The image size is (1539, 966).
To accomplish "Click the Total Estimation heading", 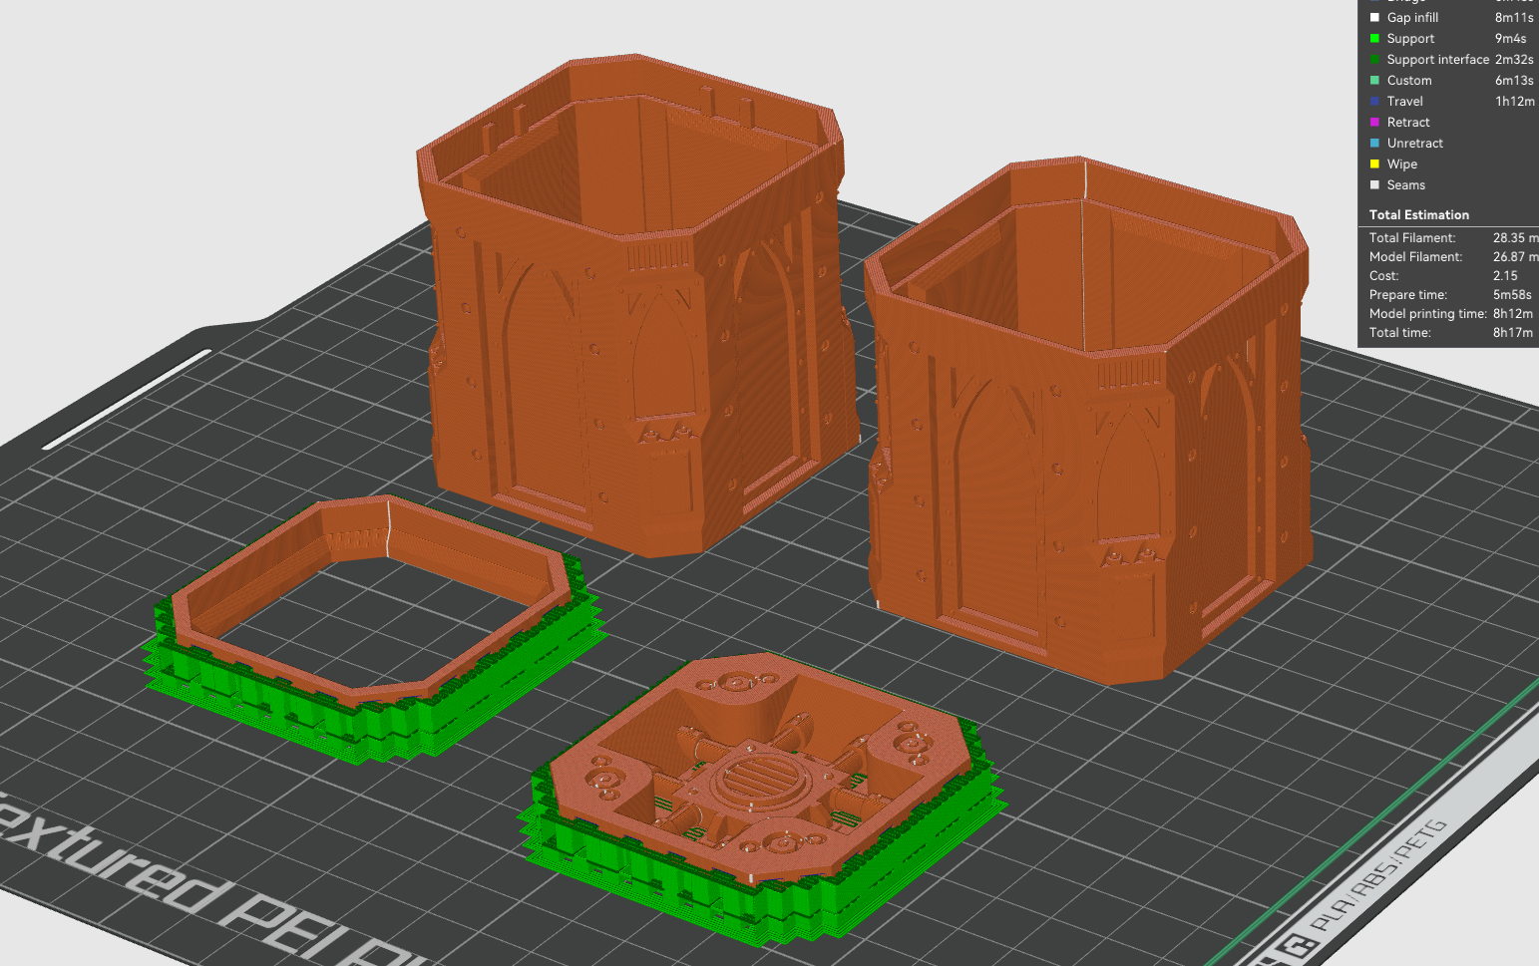I will tap(1418, 215).
